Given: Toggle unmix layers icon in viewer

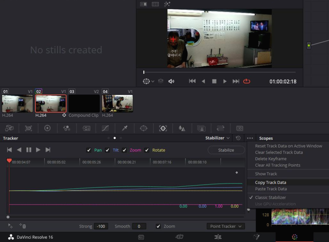Looking at the screenshot, I should pyautogui.click(x=161, y=81).
